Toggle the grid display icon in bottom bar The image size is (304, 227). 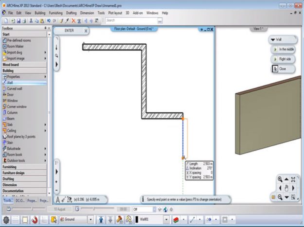click(x=16, y=220)
